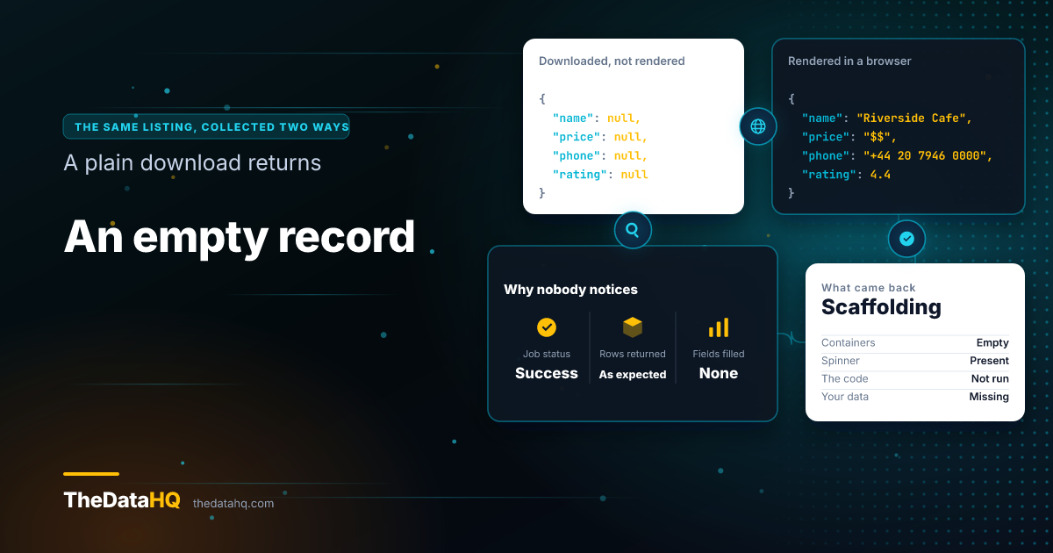Click the 'Spinner' row label

841,361
